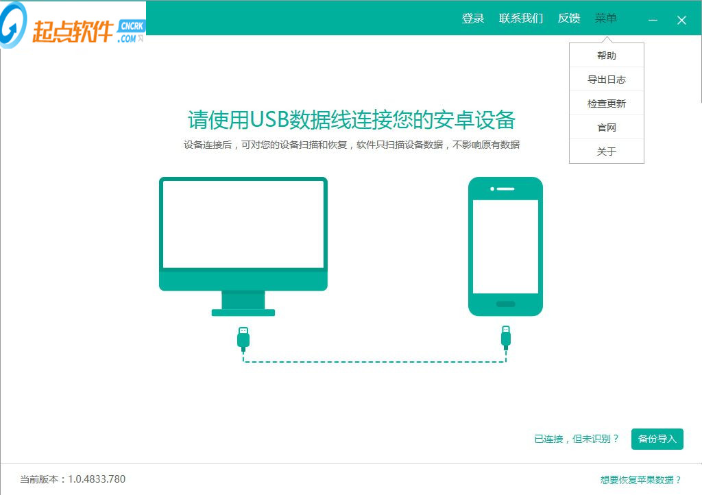Image resolution: width=702 pixels, height=495 pixels.
Task: Toggle the 菜单 menu dropdown
Action: click(606, 19)
